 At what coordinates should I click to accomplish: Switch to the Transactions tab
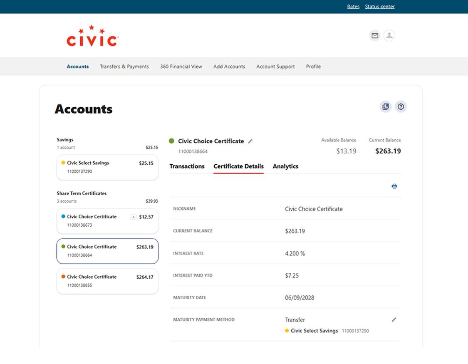(187, 166)
